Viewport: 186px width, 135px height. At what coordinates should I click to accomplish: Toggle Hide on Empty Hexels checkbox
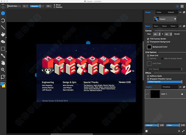click(162, 59)
